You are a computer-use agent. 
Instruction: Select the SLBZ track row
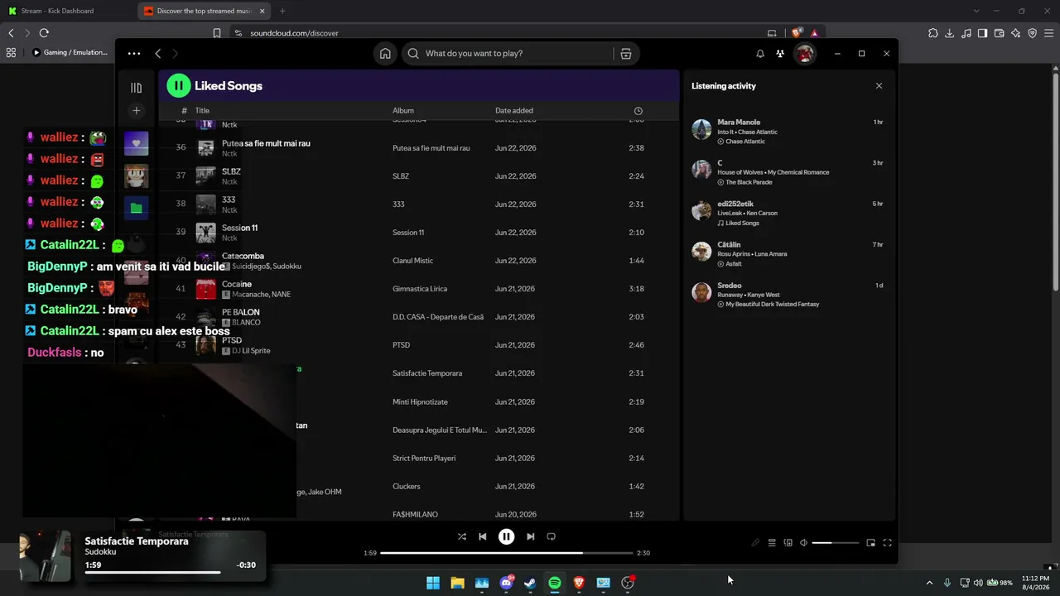(417, 176)
